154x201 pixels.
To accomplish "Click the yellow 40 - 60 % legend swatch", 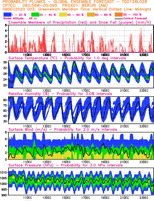I will pyautogui.click(x=63, y=15).
